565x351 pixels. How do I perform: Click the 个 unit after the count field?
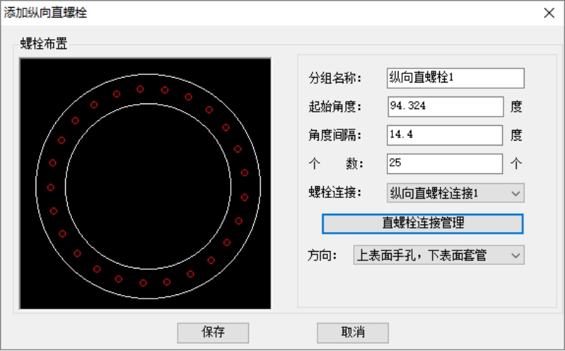point(516,164)
